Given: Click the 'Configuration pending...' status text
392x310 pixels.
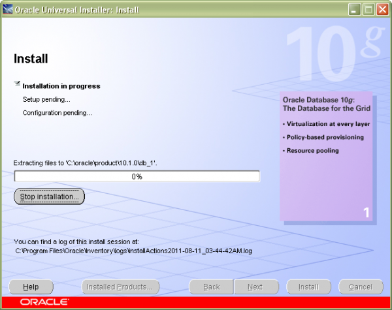Looking at the screenshot, I should point(57,113).
